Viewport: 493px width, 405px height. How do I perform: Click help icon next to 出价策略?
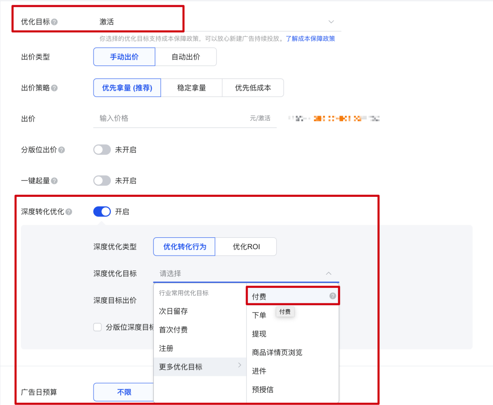click(54, 88)
